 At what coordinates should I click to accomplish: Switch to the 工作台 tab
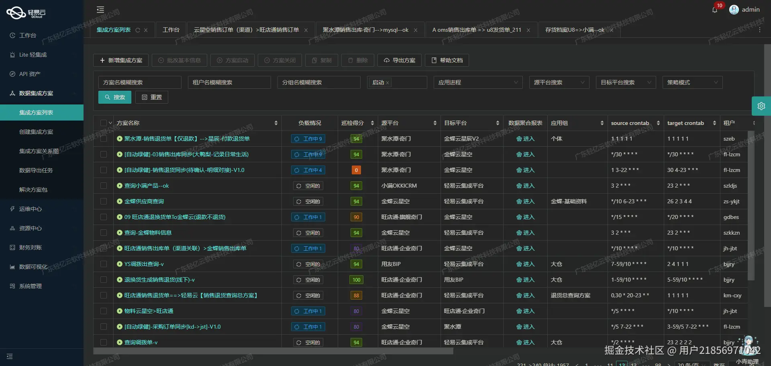coord(171,29)
